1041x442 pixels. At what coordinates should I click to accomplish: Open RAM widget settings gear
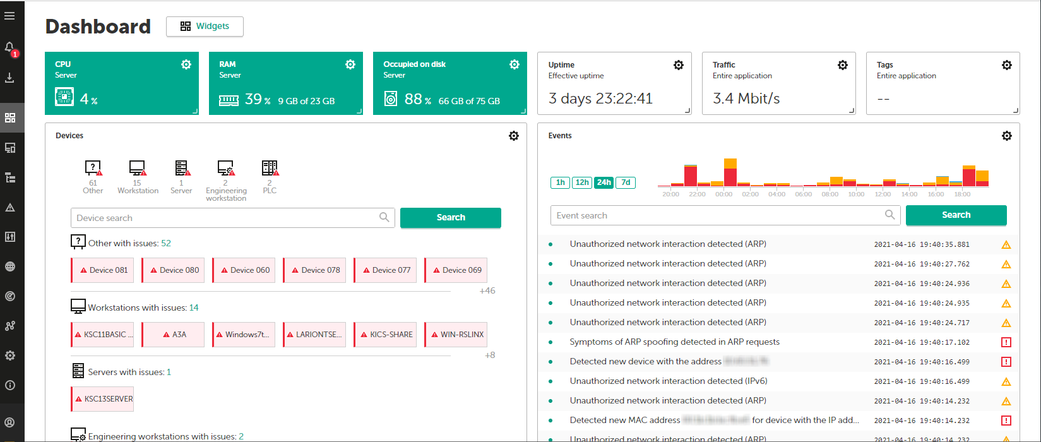[350, 64]
